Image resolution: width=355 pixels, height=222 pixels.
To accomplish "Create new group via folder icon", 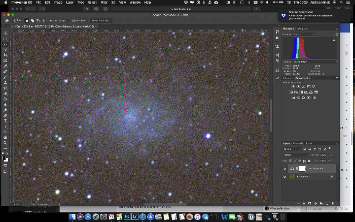I will (321, 203).
